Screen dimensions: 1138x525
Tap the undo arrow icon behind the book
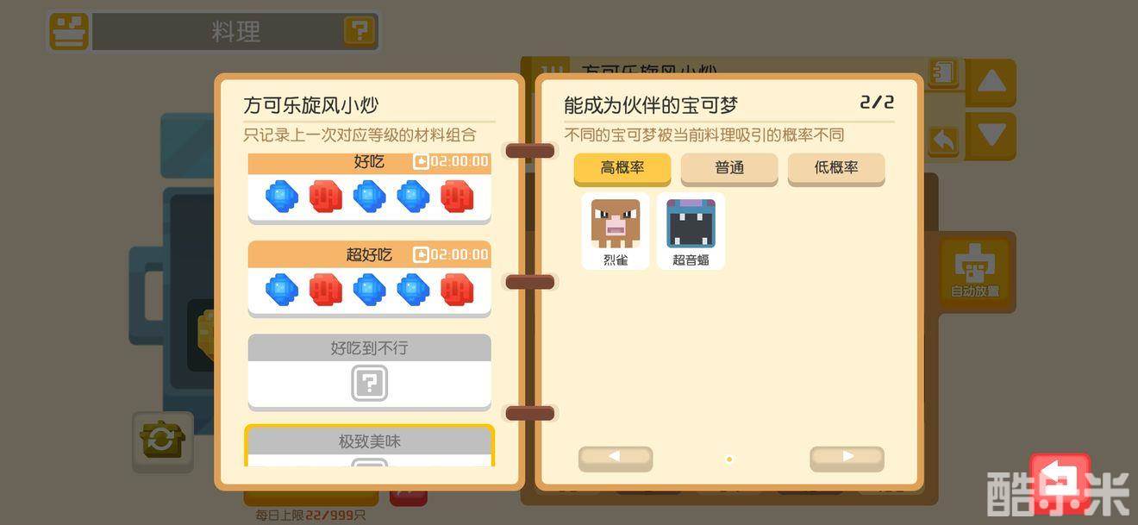click(x=943, y=141)
